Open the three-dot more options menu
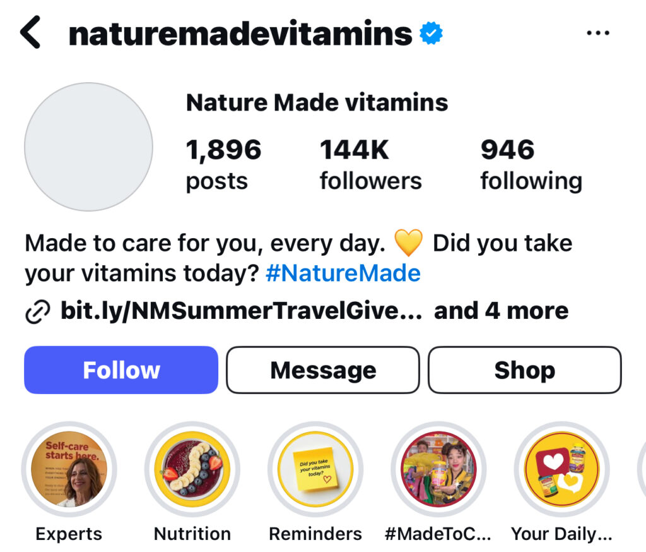 point(597,33)
